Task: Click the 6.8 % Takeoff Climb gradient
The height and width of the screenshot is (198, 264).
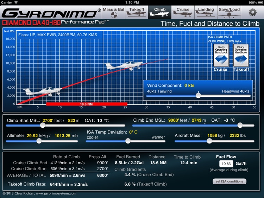Action: 130,184
